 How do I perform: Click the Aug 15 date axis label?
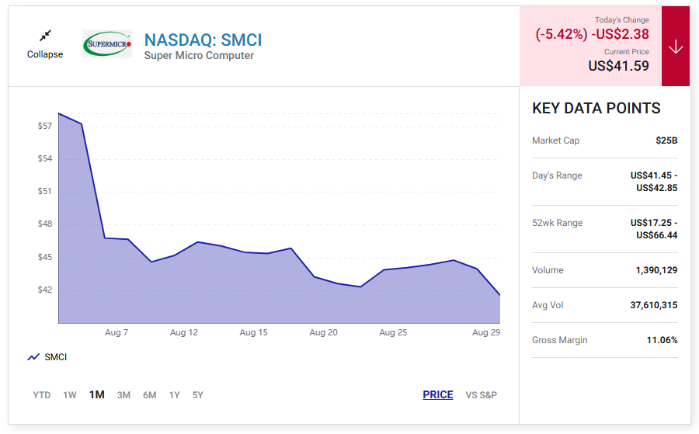[254, 332]
